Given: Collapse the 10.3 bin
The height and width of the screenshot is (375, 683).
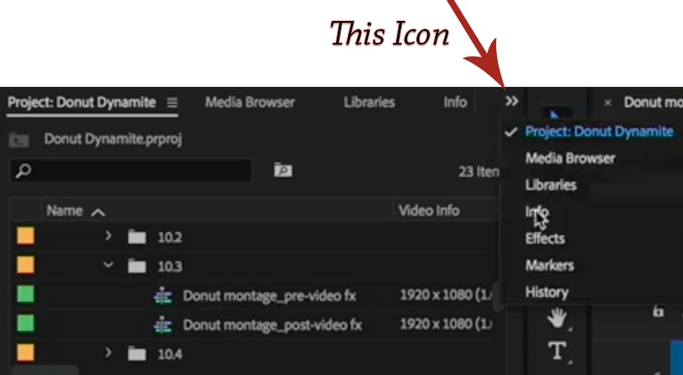Looking at the screenshot, I should pyautogui.click(x=108, y=265).
